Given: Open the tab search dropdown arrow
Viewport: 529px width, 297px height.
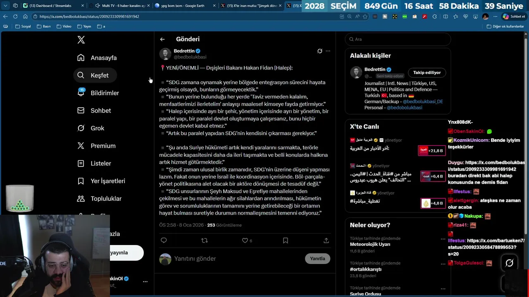Looking at the screenshot, I should click(x=5, y=6).
